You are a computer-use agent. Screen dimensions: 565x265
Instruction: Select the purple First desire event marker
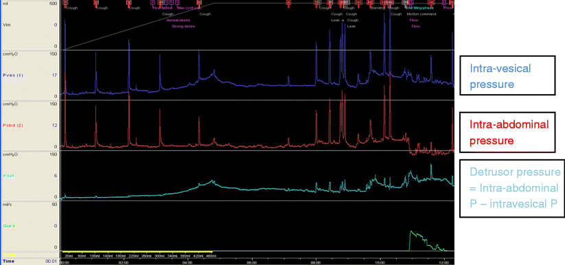(153, 2)
